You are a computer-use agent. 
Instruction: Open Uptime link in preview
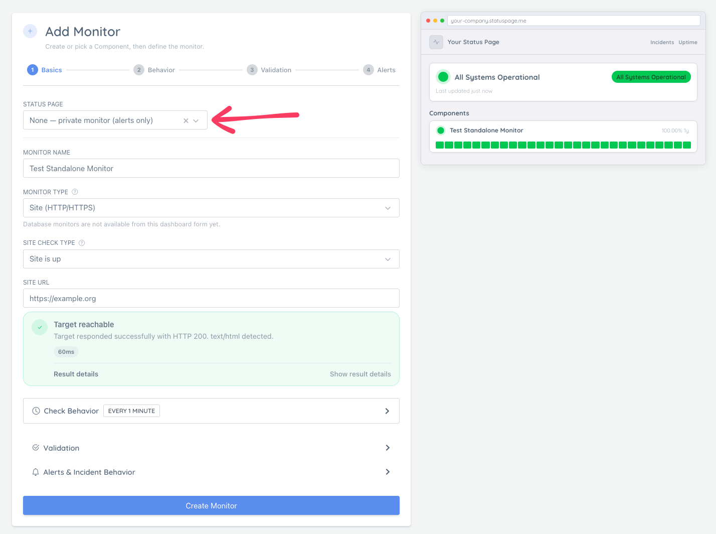[x=688, y=42]
